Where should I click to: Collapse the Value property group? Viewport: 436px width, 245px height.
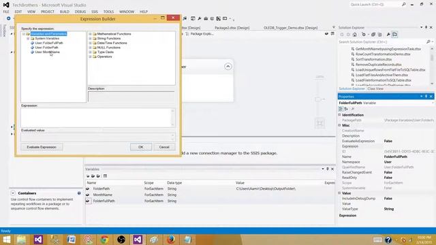tap(339, 193)
